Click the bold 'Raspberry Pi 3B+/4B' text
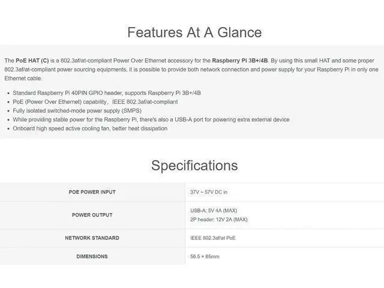 coord(240,61)
